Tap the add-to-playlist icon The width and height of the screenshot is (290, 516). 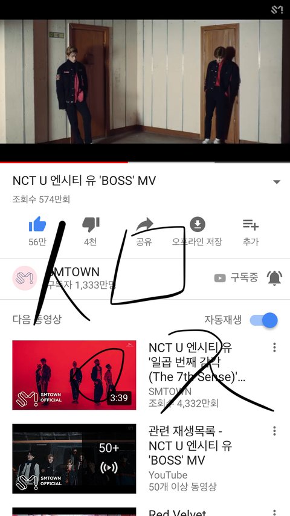click(251, 225)
